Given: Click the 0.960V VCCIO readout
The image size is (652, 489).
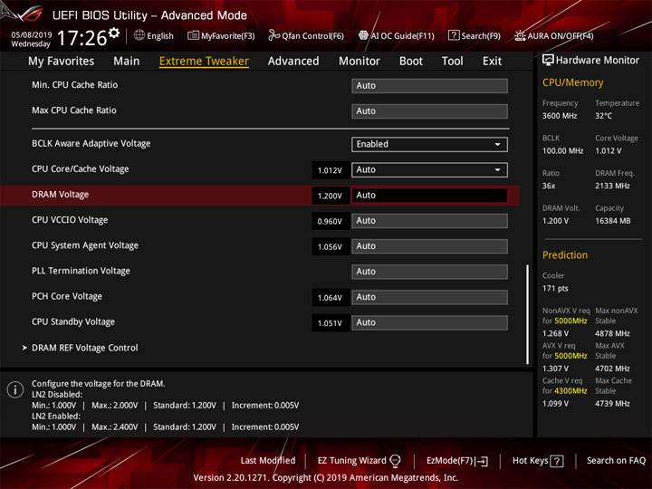Looking at the screenshot, I should pos(331,221).
